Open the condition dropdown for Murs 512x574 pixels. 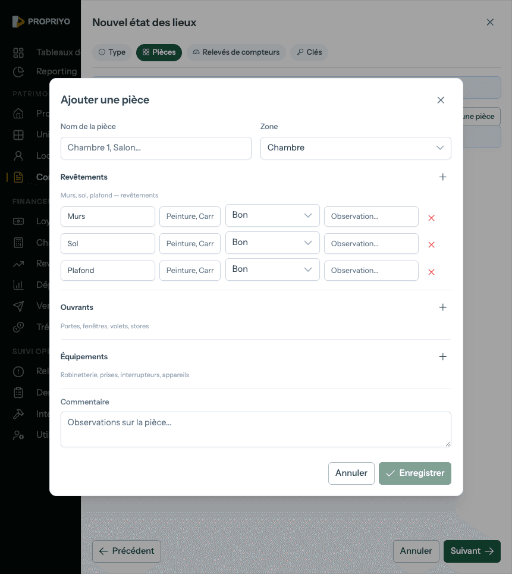[x=272, y=215]
